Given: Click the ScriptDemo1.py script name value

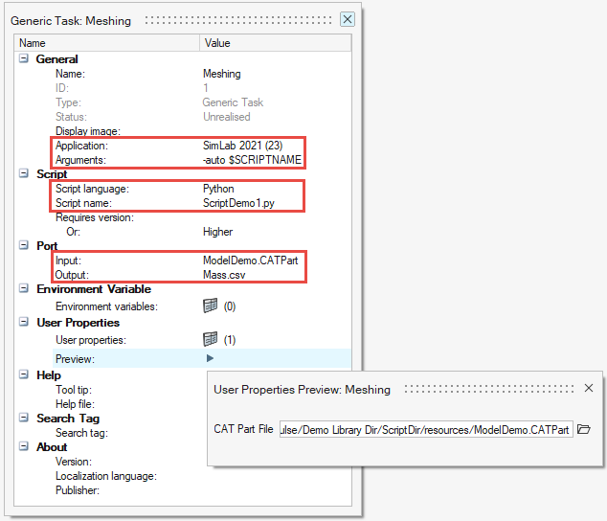Looking at the screenshot, I should point(237,203).
